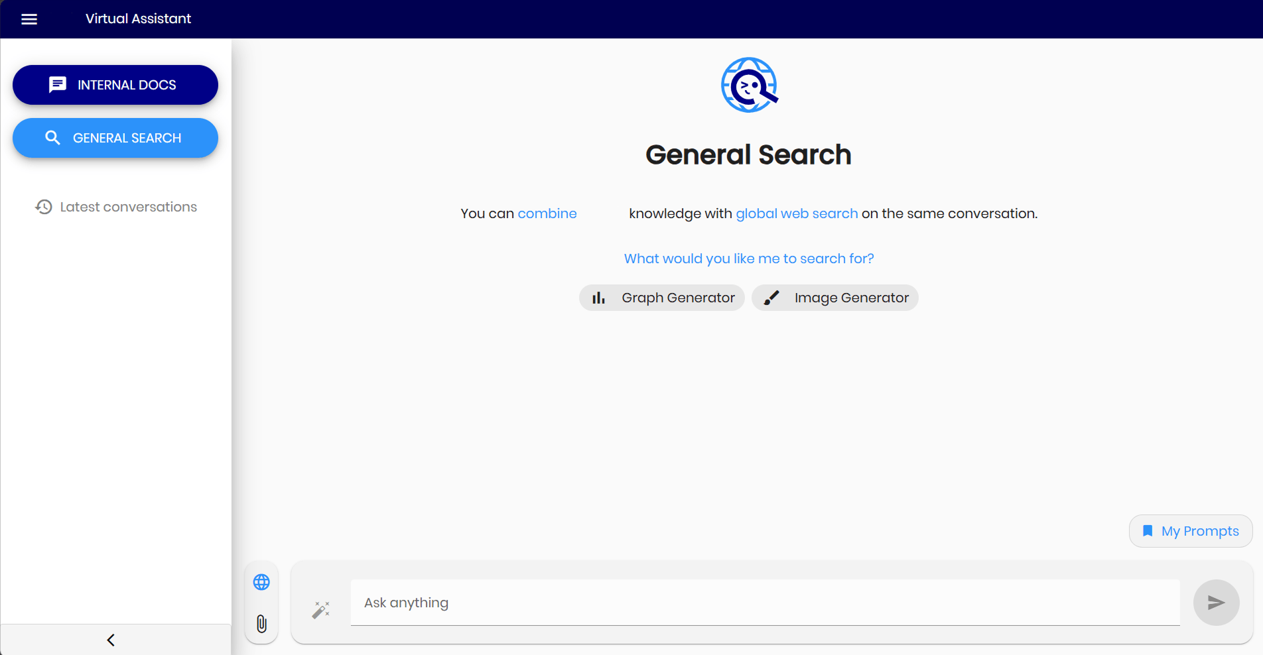Viewport: 1263px width, 655px height.
Task: Collapse the sidebar with chevron
Action: click(111, 640)
